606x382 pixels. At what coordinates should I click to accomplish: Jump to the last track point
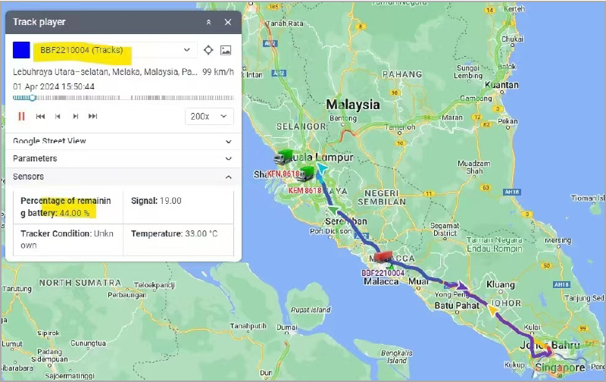93,116
